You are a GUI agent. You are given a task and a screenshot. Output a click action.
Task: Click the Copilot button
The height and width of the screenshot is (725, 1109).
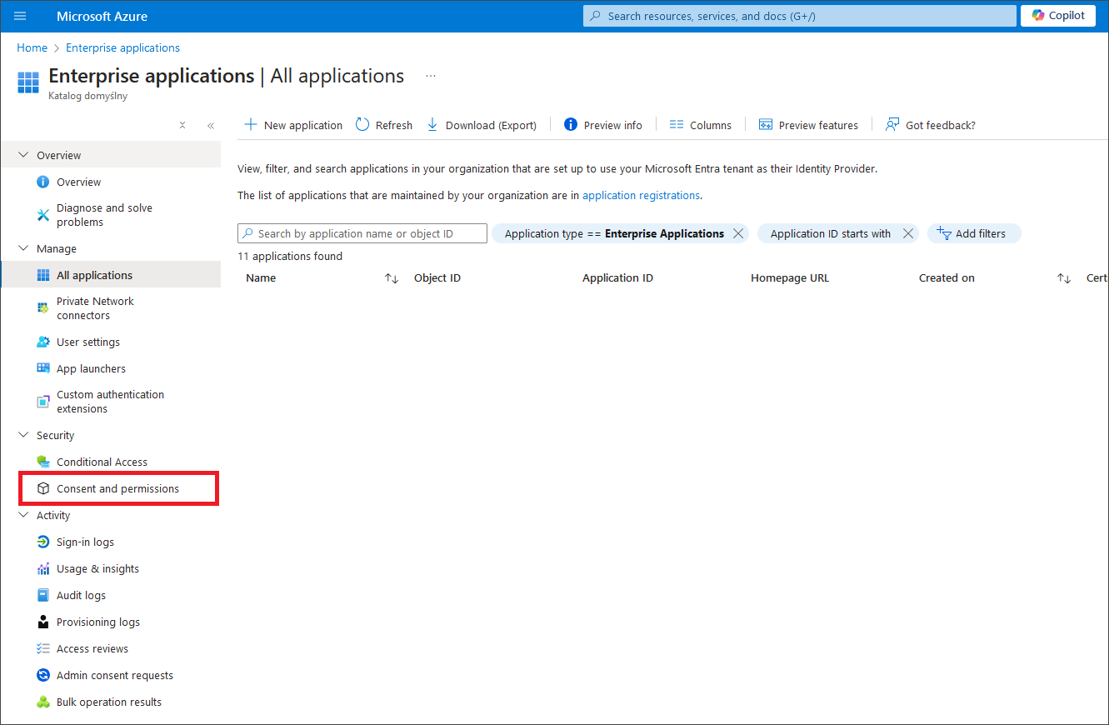(1057, 16)
